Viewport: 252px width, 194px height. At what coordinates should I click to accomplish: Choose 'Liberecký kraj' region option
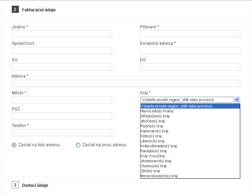[152, 141]
